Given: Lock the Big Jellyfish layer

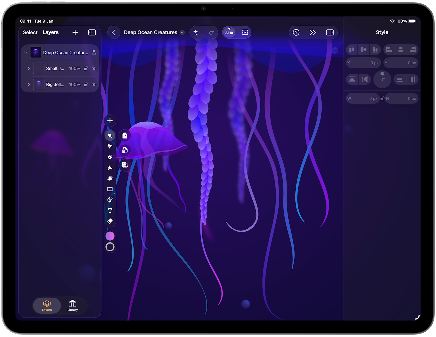Looking at the screenshot, I should coord(86,84).
